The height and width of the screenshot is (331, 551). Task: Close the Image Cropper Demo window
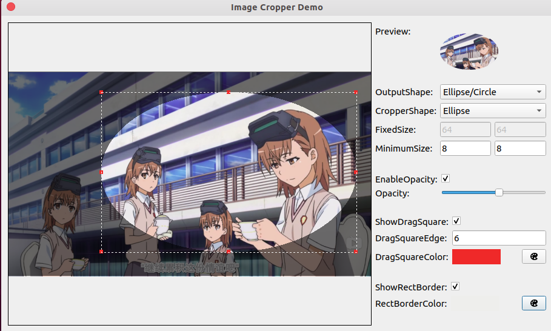(x=11, y=7)
